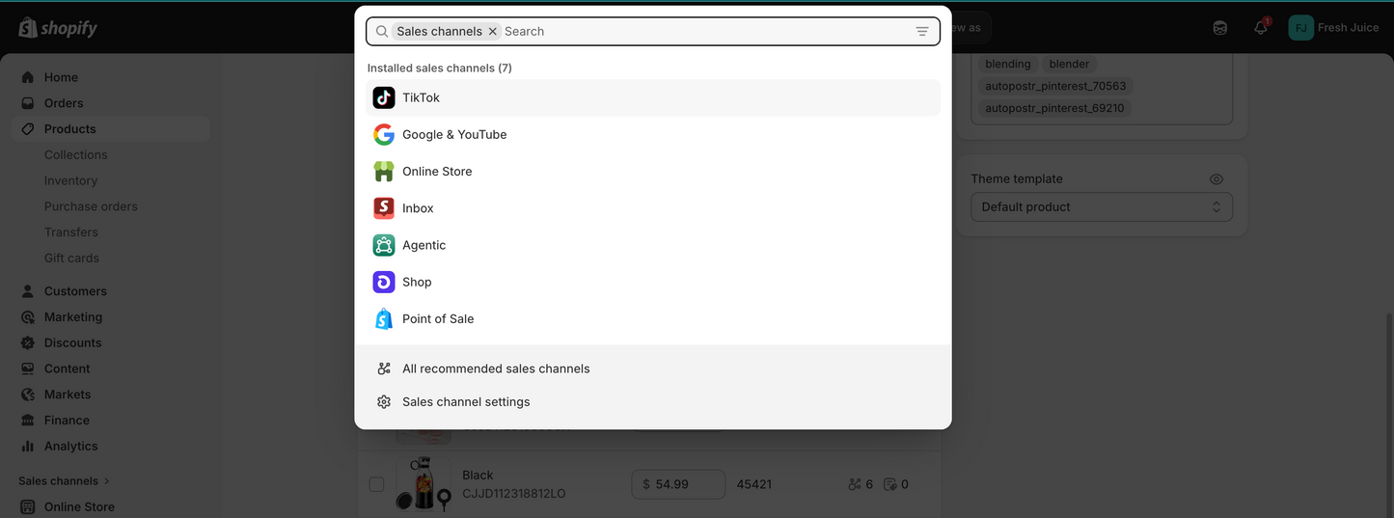Click the Black variant name text
Viewport: 1394px width, 518px height.
[478, 476]
